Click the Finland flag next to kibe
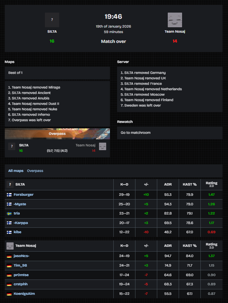228x303 pixels. [9, 232]
